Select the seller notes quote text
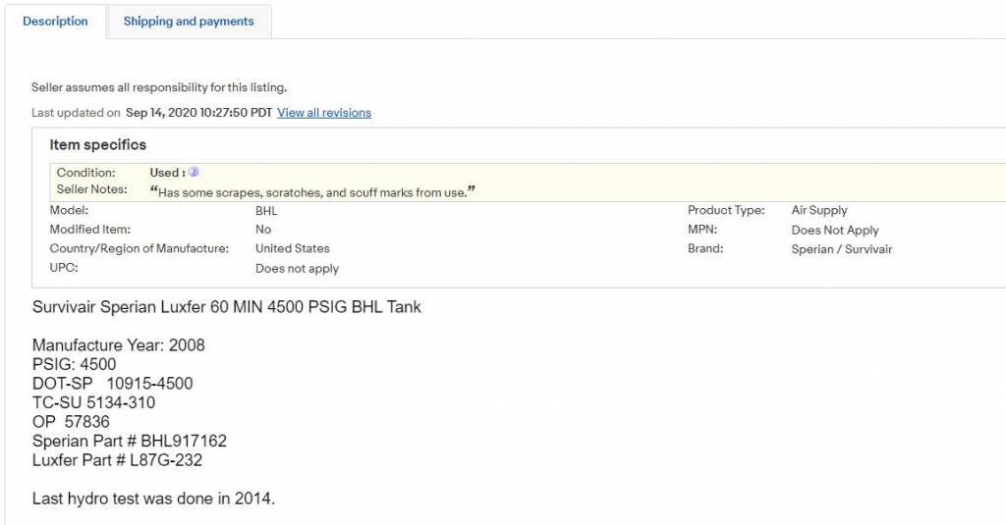 312,191
